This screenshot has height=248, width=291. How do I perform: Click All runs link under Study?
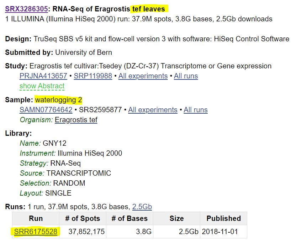(186, 76)
